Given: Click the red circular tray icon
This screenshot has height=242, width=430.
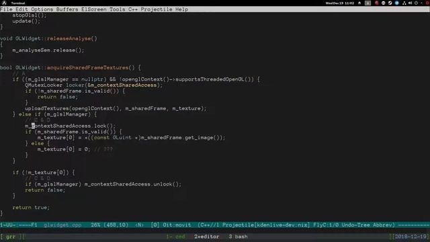Looking at the screenshot, I should (377, 3).
